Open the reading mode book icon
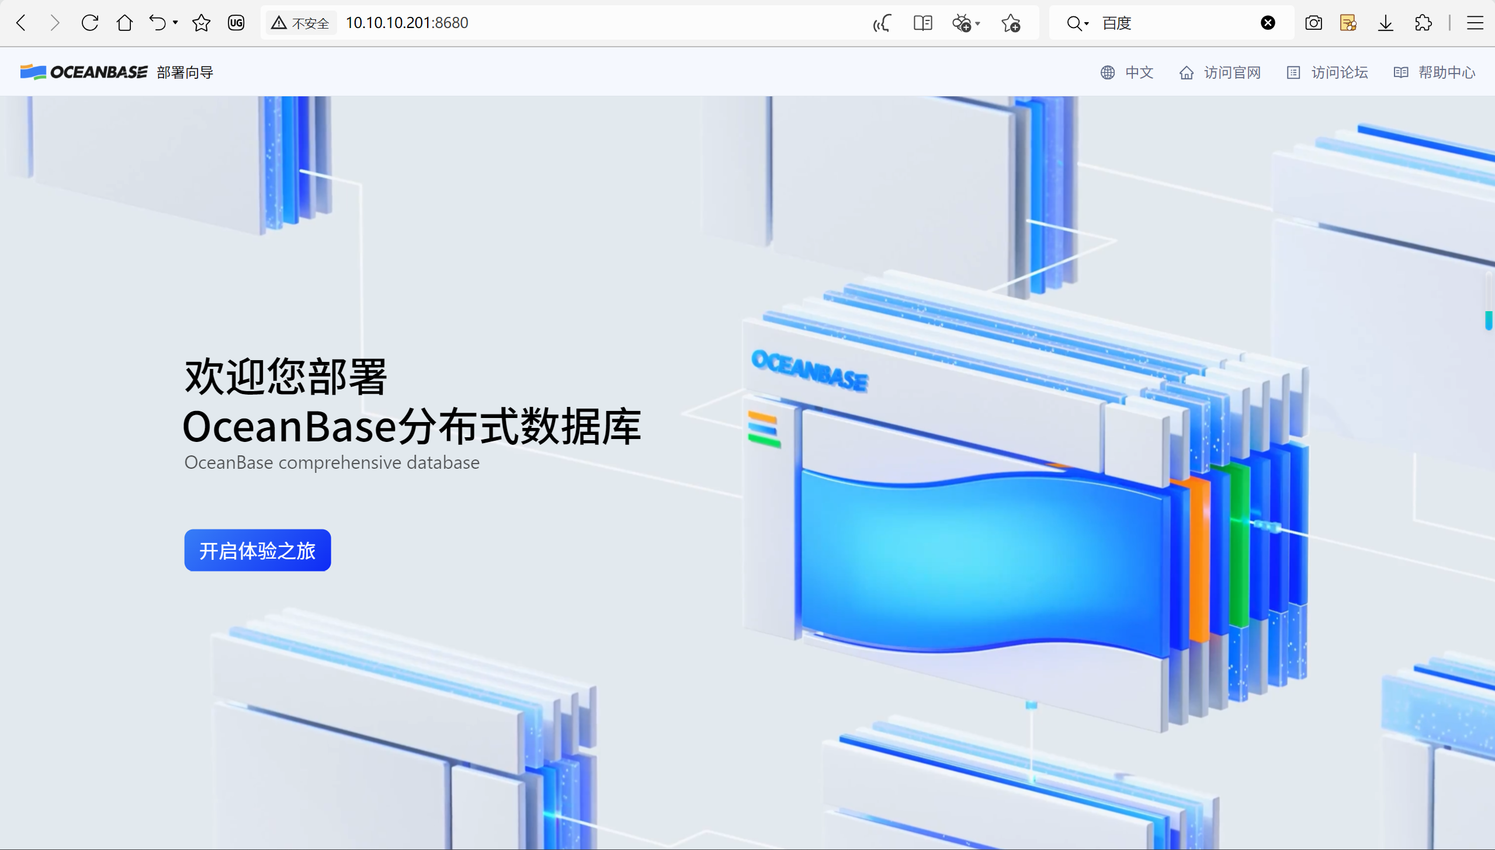The width and height of the screenshot is (1495, 850). [922, 23]
